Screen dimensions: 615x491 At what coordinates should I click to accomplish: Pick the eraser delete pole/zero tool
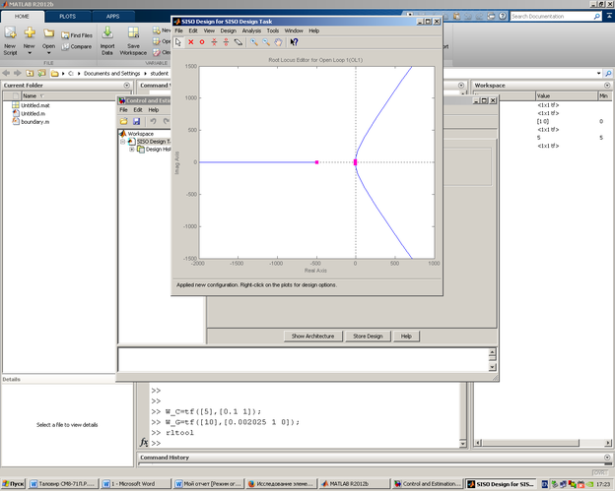[238, 42]
